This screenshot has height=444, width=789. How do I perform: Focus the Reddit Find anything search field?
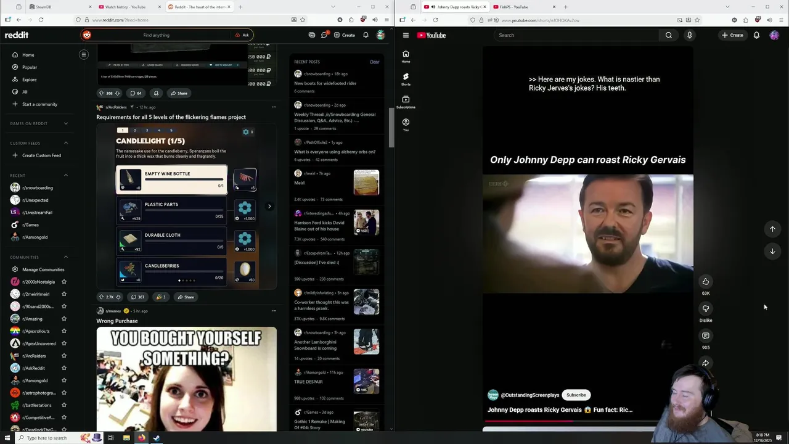pos(157,35)
